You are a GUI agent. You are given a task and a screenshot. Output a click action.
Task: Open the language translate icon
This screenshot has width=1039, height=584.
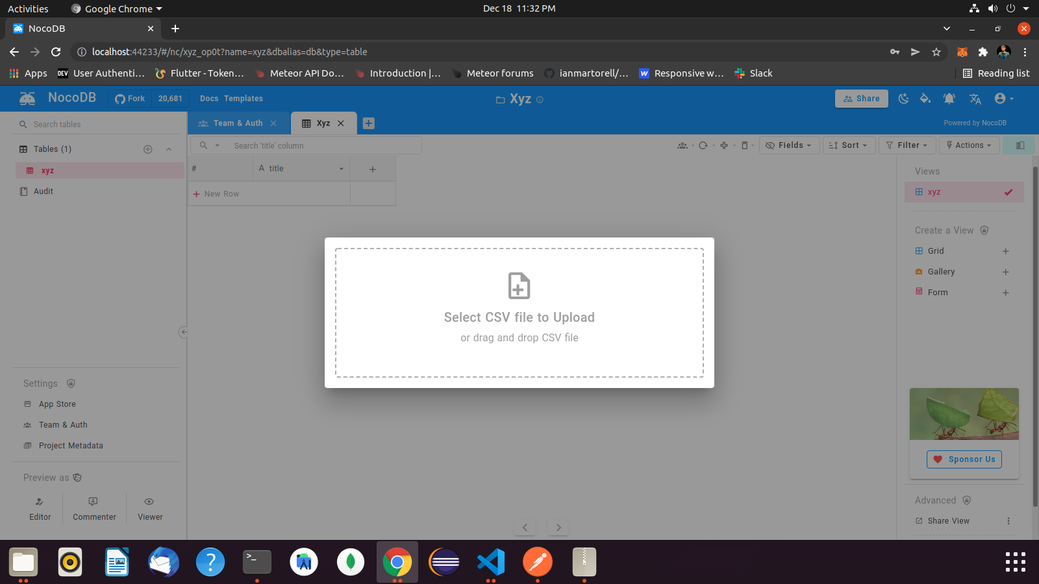[975, 99]
